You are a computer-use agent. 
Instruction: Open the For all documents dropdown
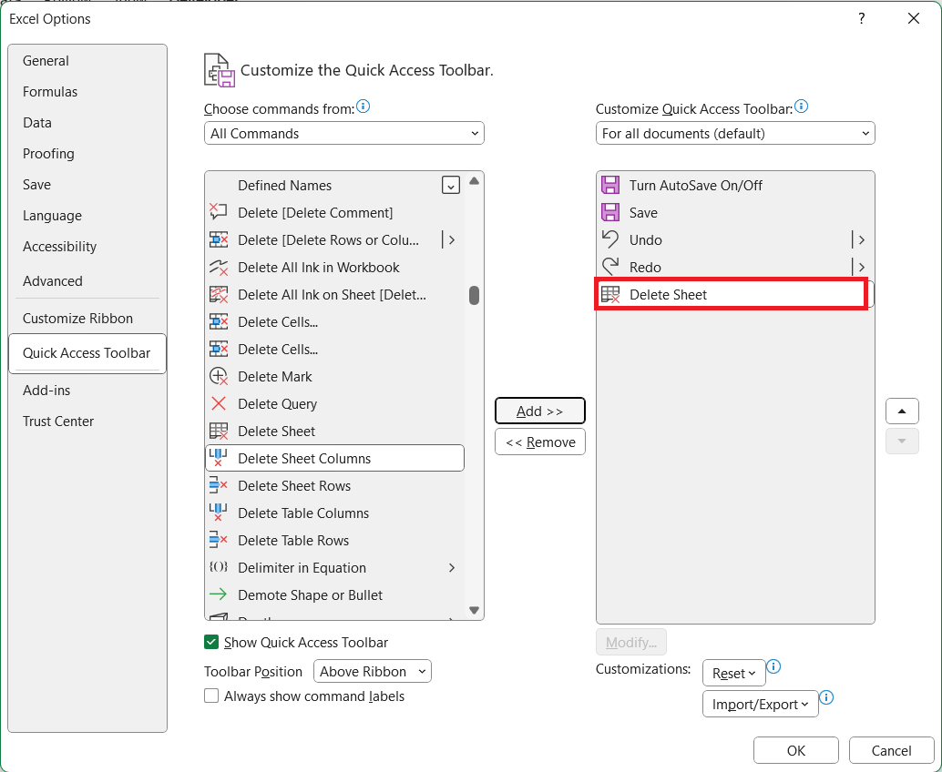(735, 133)
